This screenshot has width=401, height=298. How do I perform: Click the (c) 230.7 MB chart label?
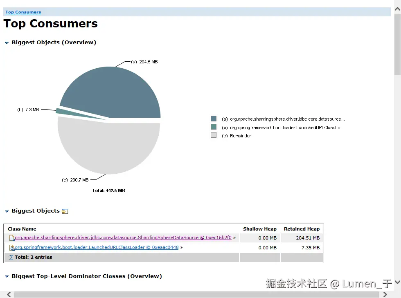[x=75, y=180]
